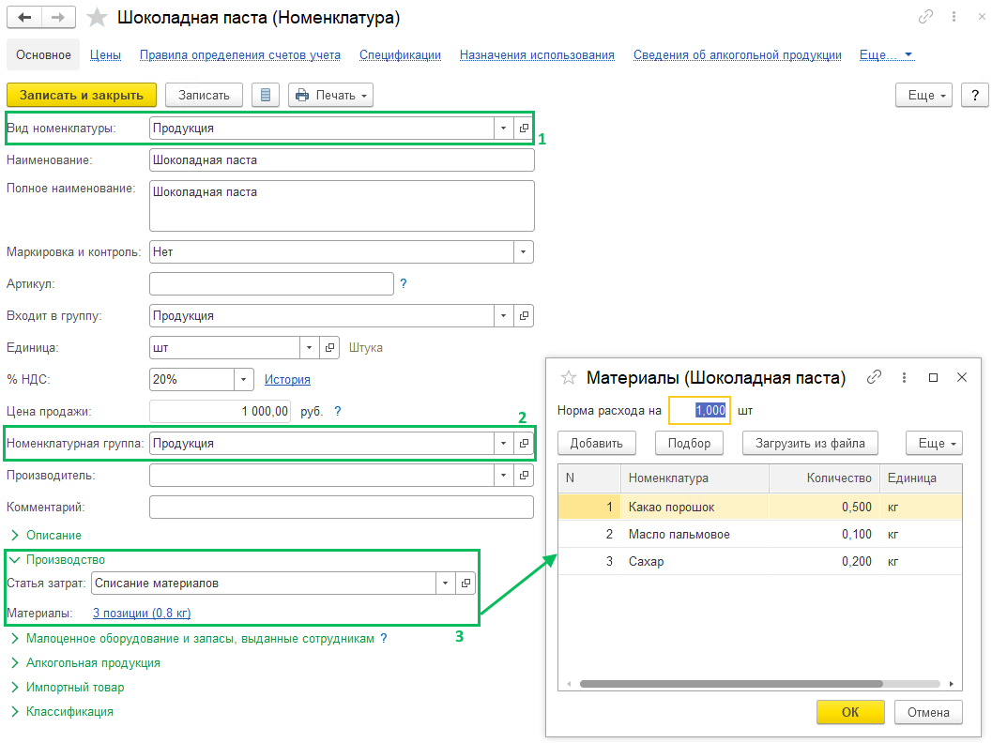Viewport: 992px width, 743px height.
Task: Open the Входит в группу dropdown arrow
Action: click(504, 315)
